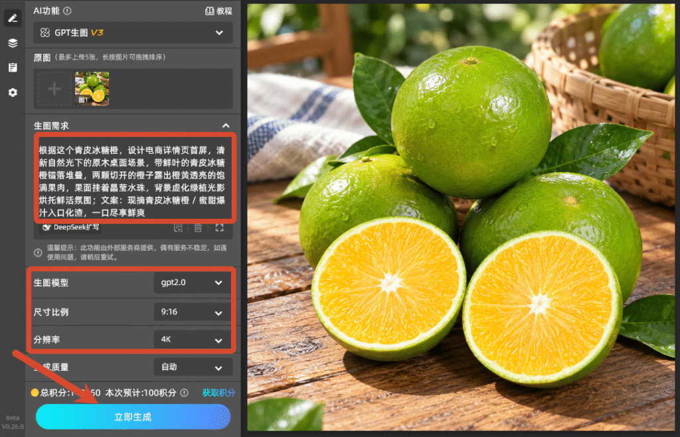Click the 获取积分 link

(218, 393)
